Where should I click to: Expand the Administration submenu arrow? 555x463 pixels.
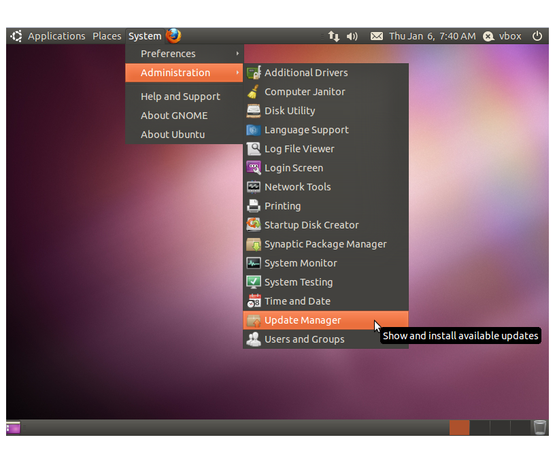click(x=237, y=73)
